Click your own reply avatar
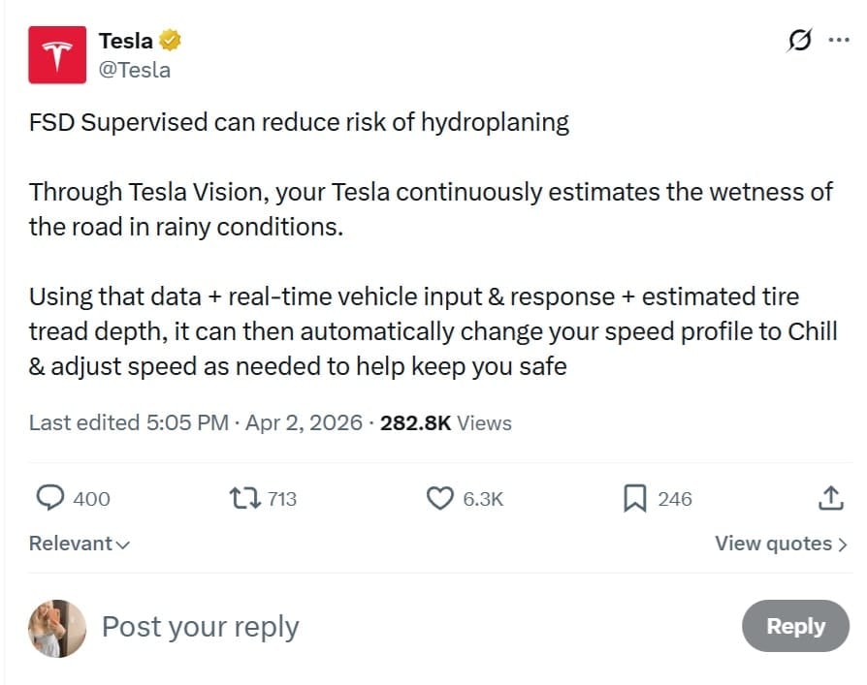The image size is (867, 685). [x=57, y=629]
